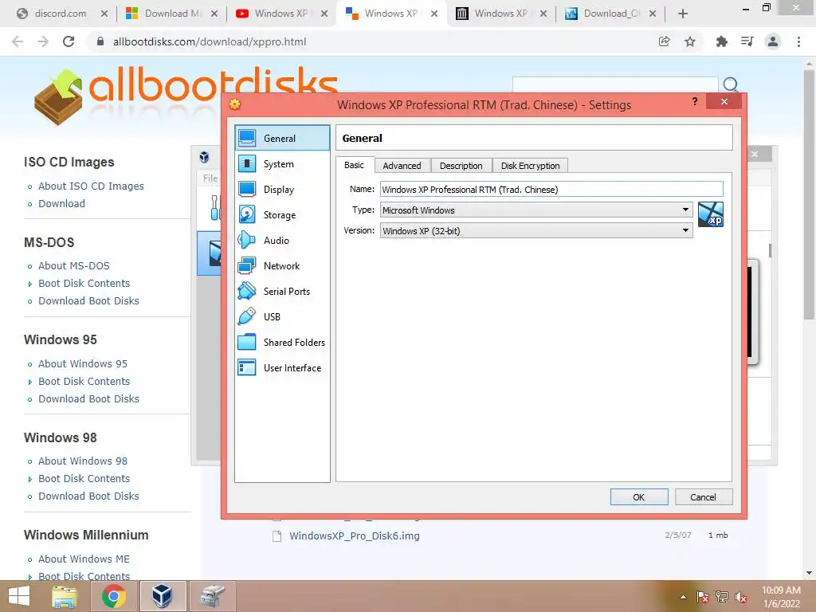The image size is (816, 612).
Task: Open the Type dropdown (Microsoft Windows)
Action: coord(536,210)
